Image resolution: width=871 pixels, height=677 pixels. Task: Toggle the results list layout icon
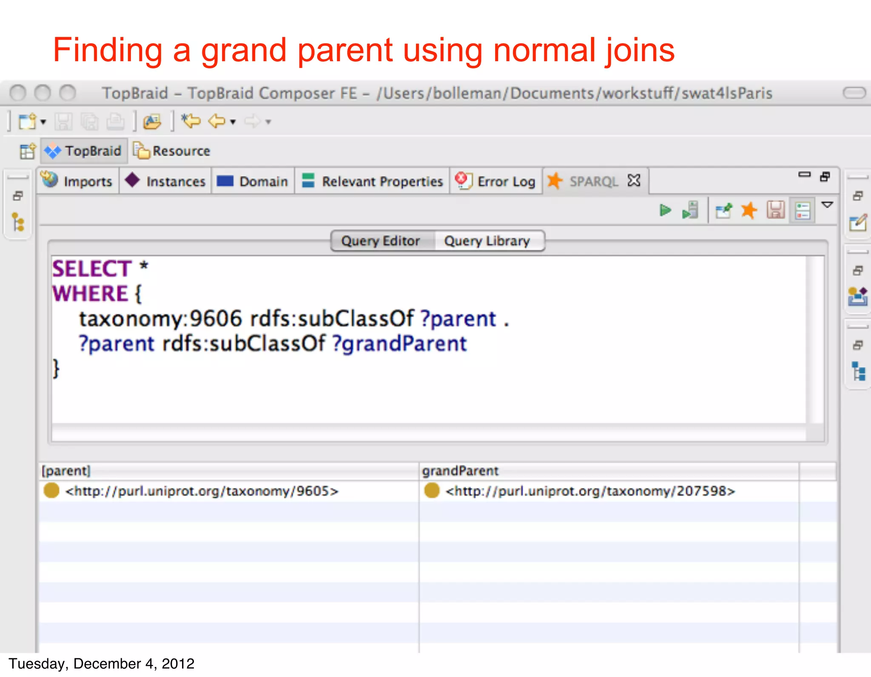point(803,210)
